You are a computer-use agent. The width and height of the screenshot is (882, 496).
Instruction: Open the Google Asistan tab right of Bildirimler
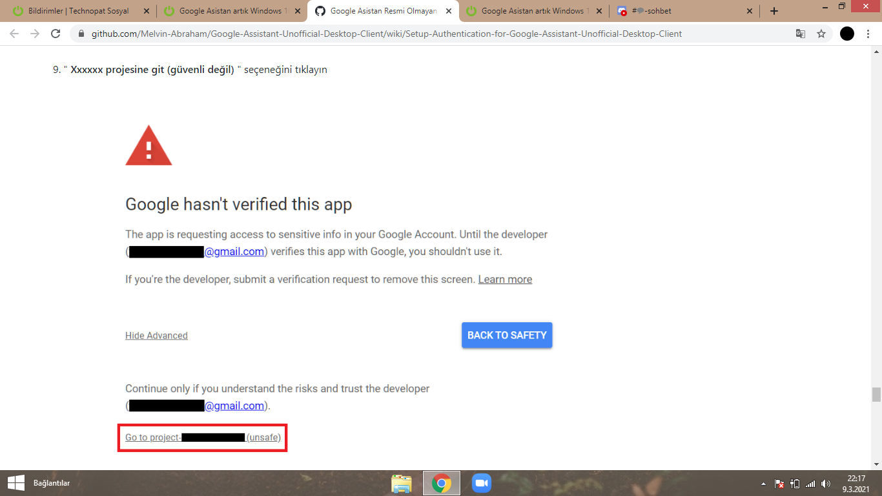pos(231,11)
